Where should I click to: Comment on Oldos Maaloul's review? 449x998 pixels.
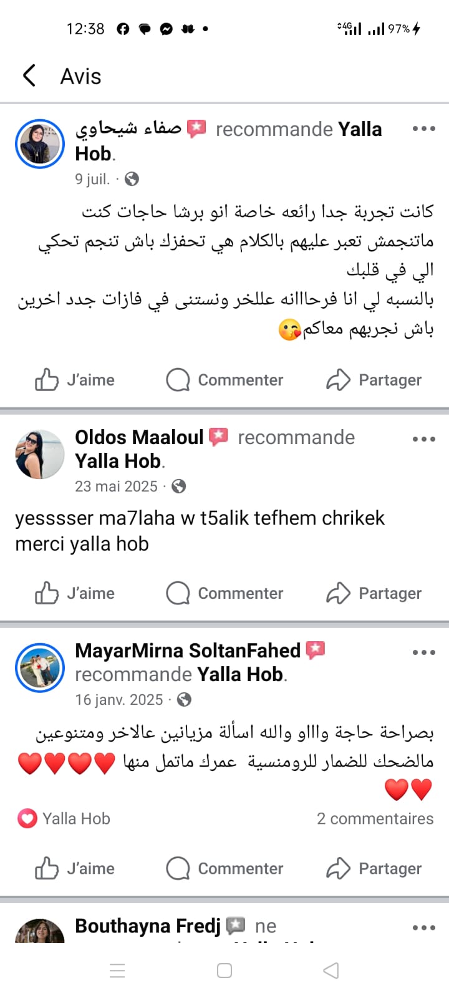click(x=224, y=593)
